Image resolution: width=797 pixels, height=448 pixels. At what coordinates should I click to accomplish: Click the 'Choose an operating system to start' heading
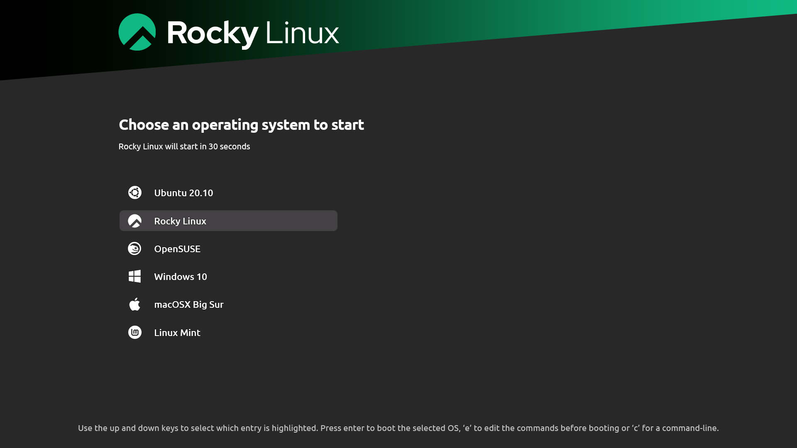(241, 124)
